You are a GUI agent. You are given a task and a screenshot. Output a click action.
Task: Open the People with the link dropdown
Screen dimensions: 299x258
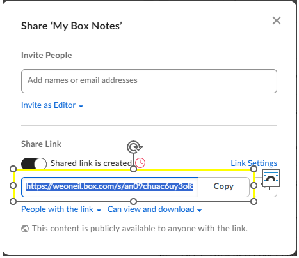click(61, 209)
